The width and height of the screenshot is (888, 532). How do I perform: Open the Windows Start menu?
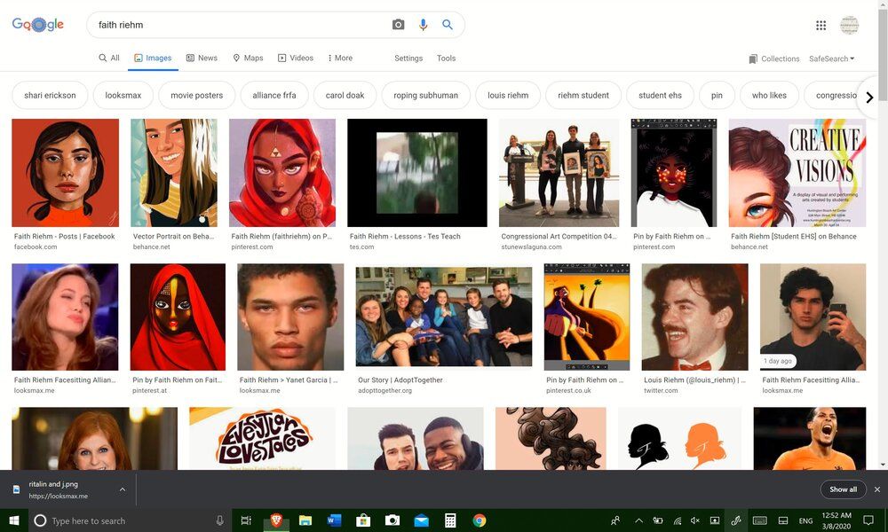[13, 520]
